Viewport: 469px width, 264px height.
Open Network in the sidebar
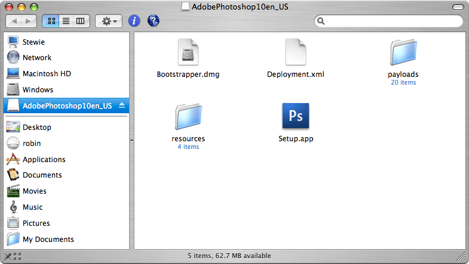66,57
